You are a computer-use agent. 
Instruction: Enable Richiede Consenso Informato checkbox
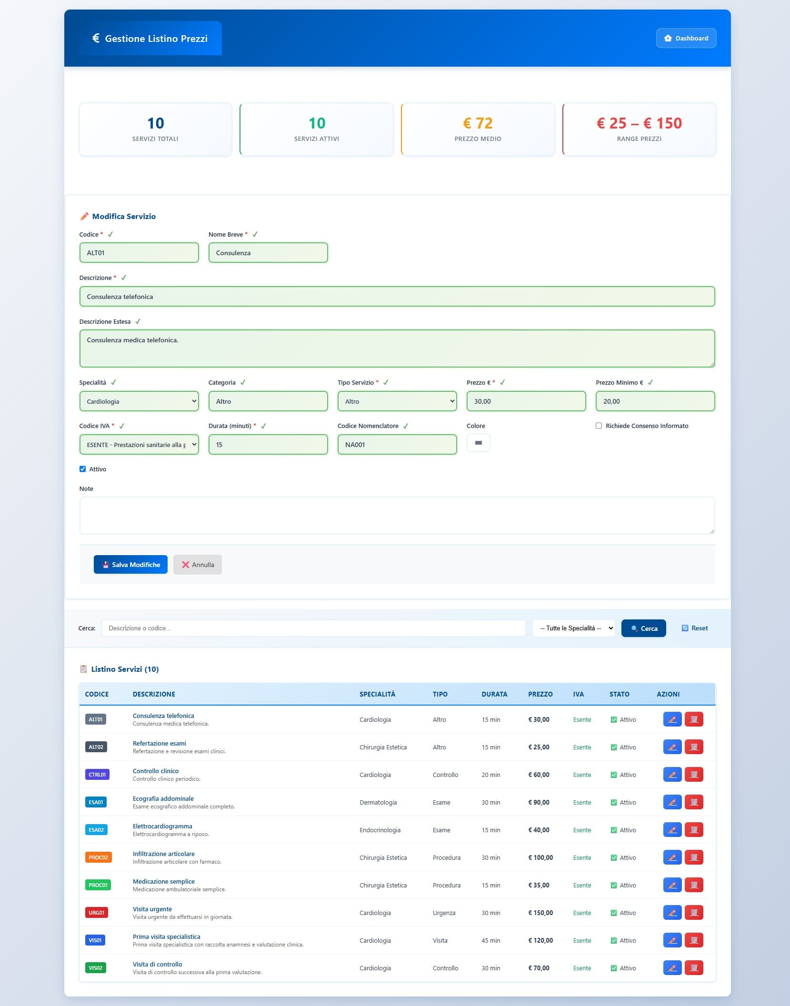(599, 426)
